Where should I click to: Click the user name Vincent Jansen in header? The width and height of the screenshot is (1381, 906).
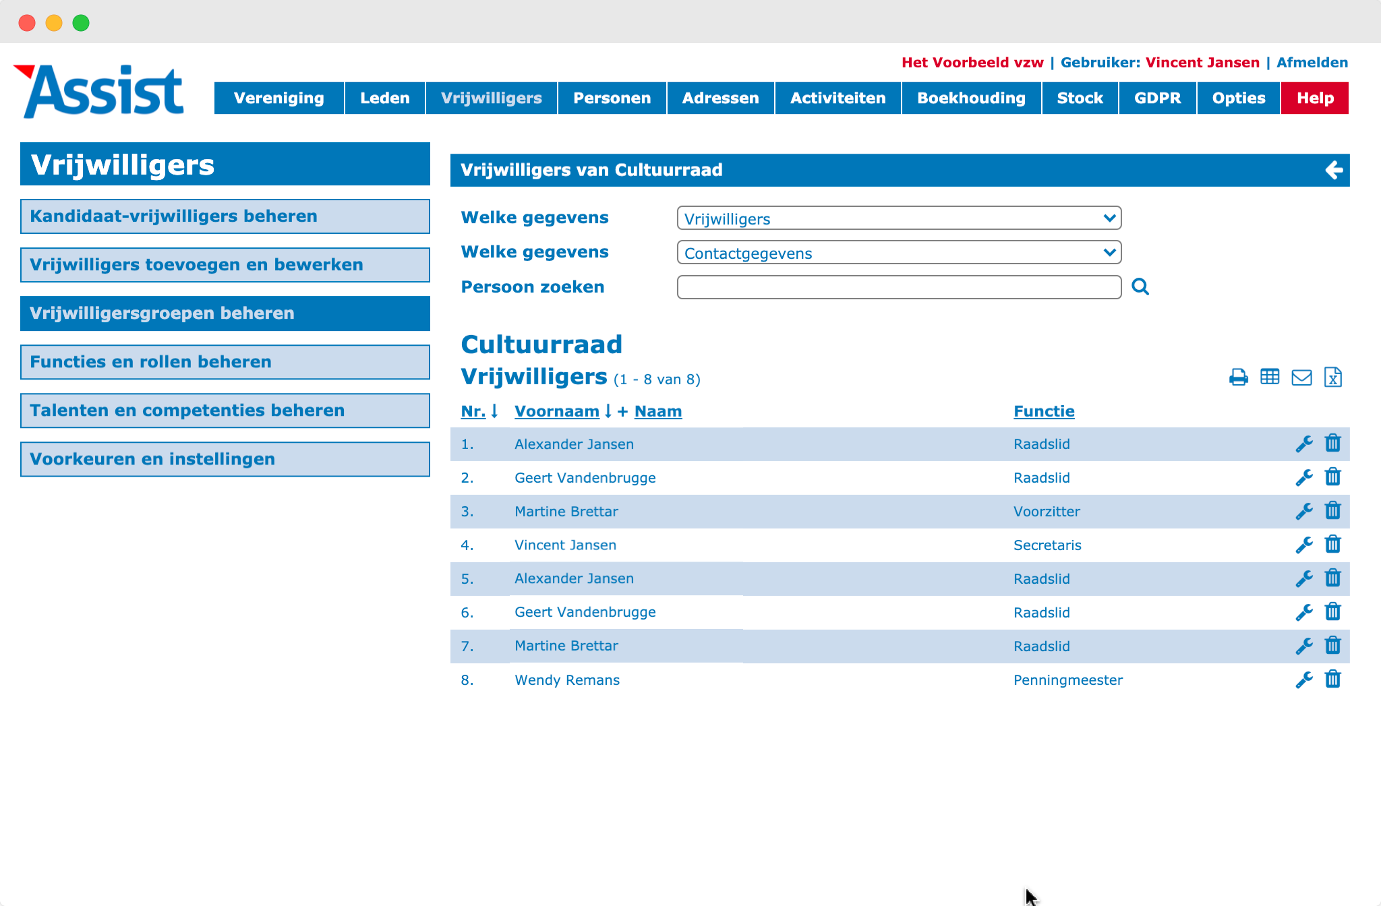[x=1202, y=63]
